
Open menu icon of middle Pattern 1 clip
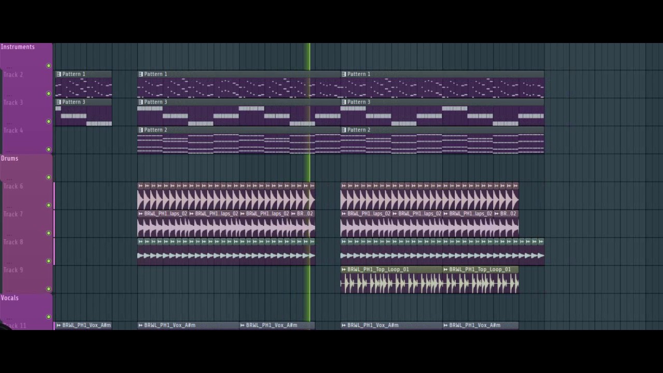coord(141,74)
